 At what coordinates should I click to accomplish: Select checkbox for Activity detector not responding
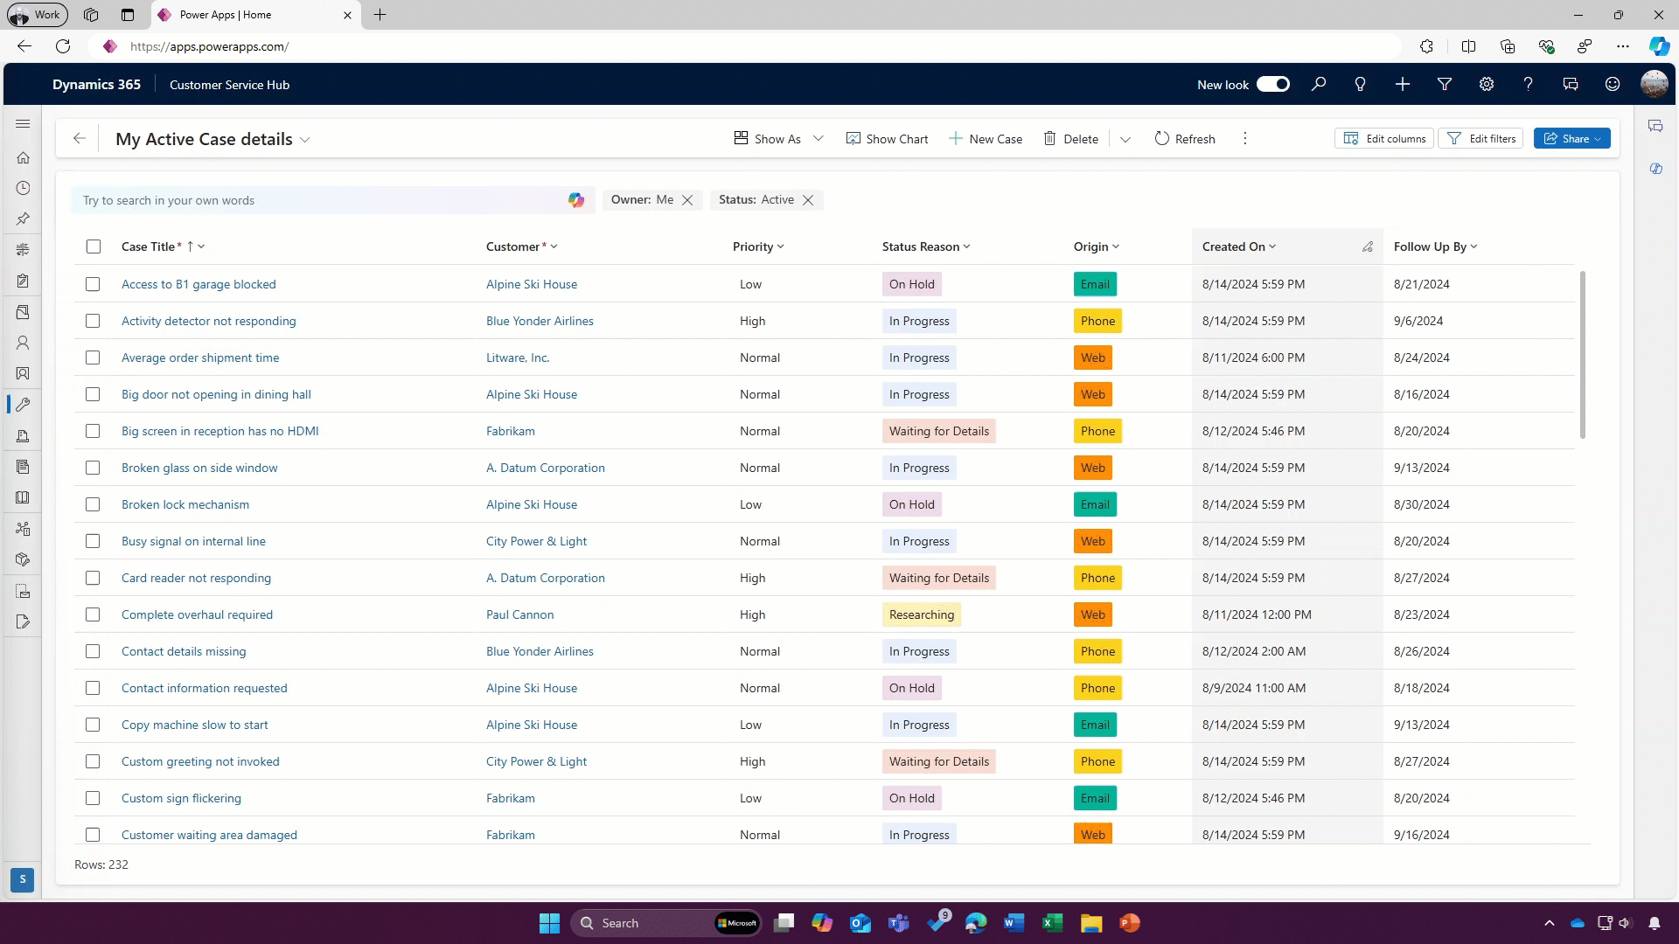tap(93, 321)
